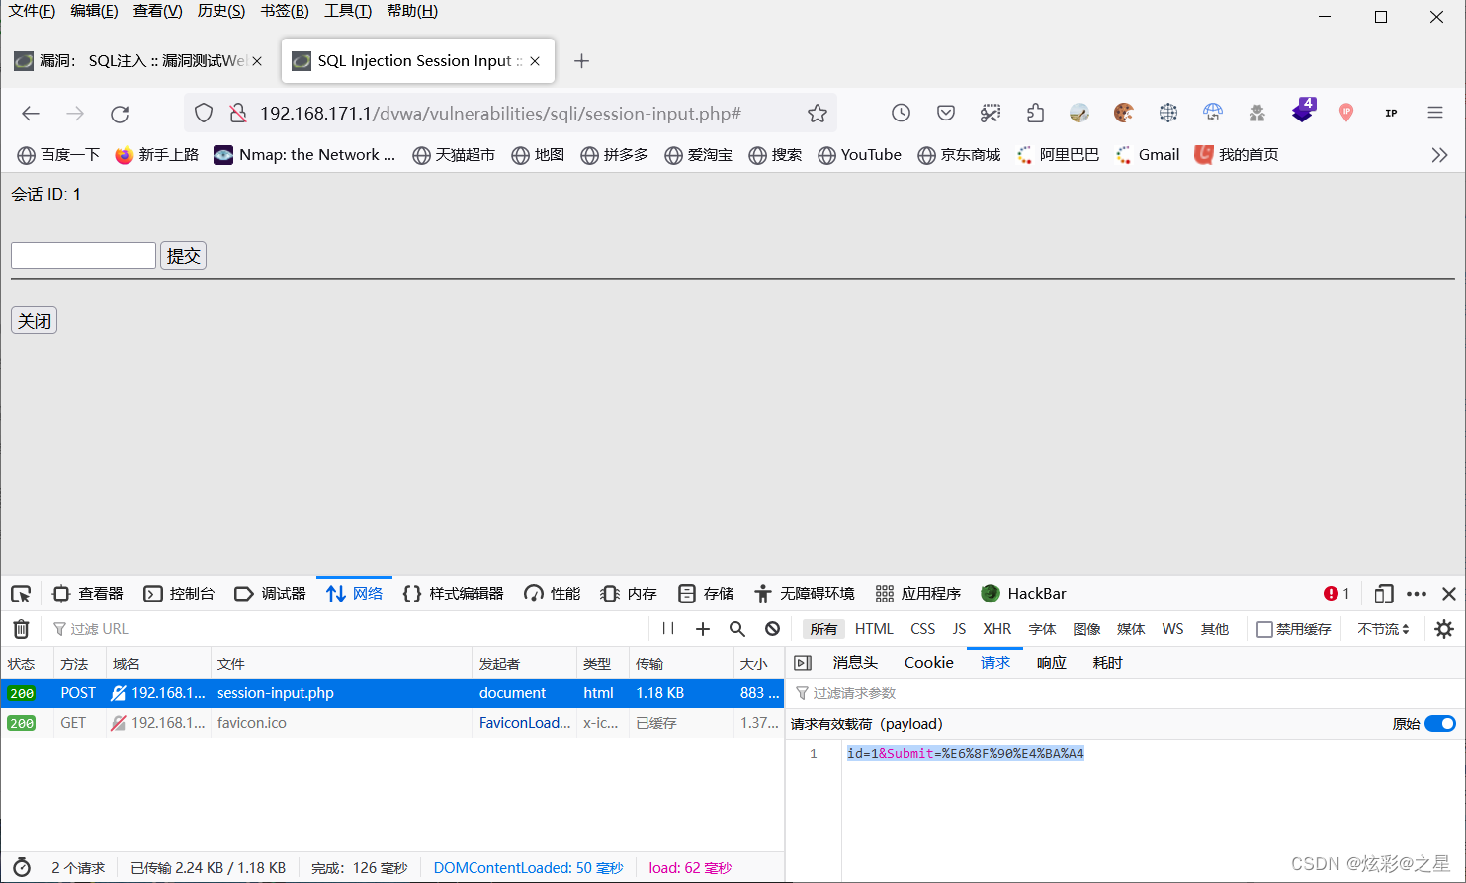
Task: Reload the page with the refresh icon
Action: [120, 114]
